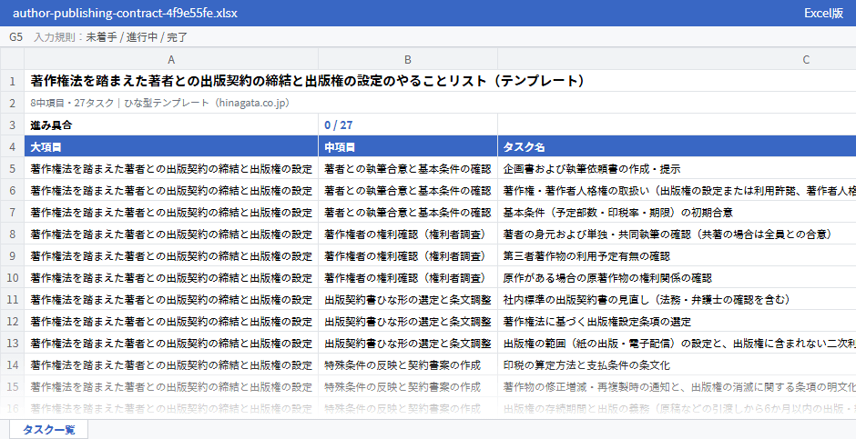
Task: Select row 5 header
Action: tap(12, 169)
